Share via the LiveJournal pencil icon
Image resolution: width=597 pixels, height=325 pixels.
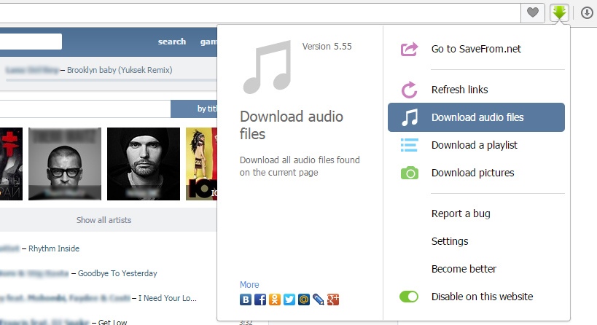point(319,299)
